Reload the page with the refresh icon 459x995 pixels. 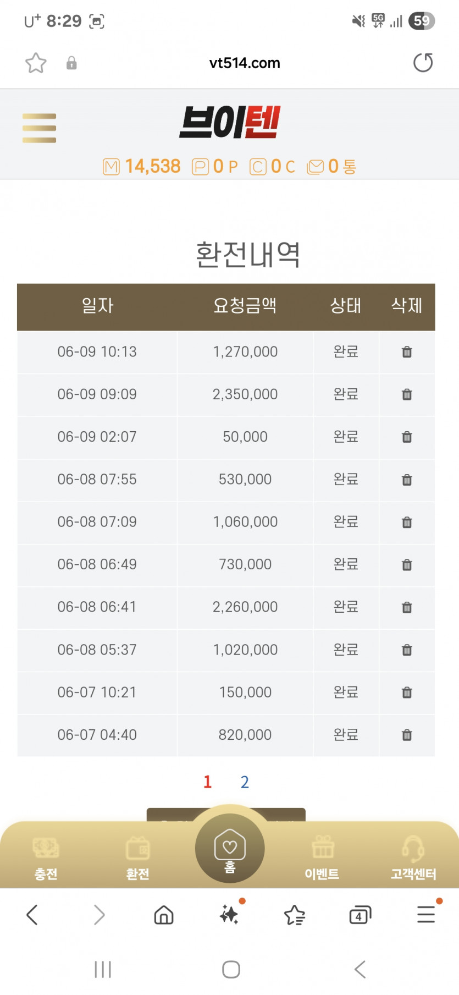click(423, 63)
